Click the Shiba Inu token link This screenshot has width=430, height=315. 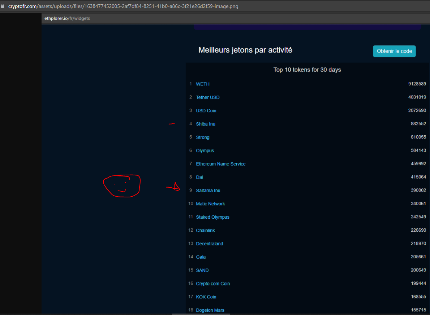tap(205, 124)
